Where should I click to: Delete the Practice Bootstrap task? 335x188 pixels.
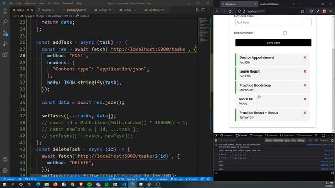point(305,85)
